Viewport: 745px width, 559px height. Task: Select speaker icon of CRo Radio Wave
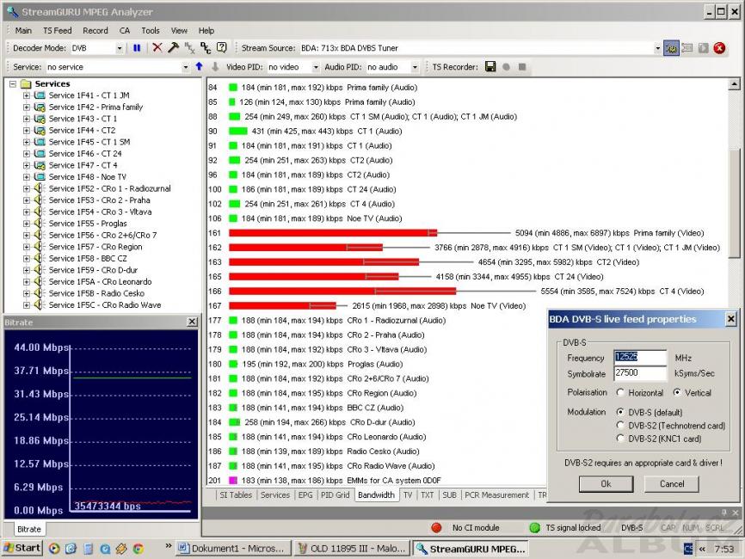pos(40,305)
